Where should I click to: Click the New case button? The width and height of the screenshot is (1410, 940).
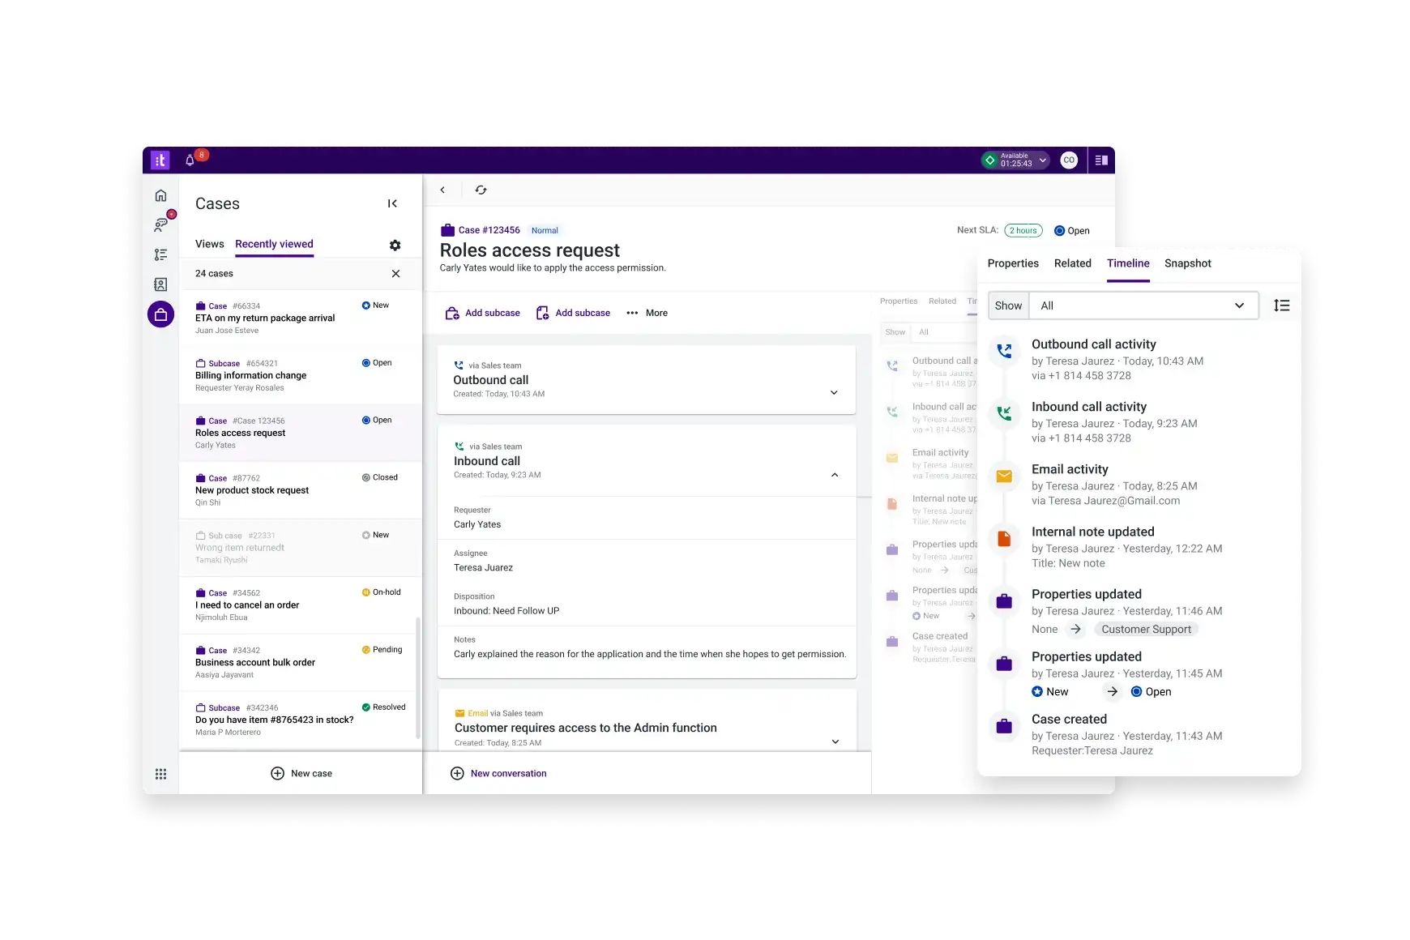click(x=301, y=773)
